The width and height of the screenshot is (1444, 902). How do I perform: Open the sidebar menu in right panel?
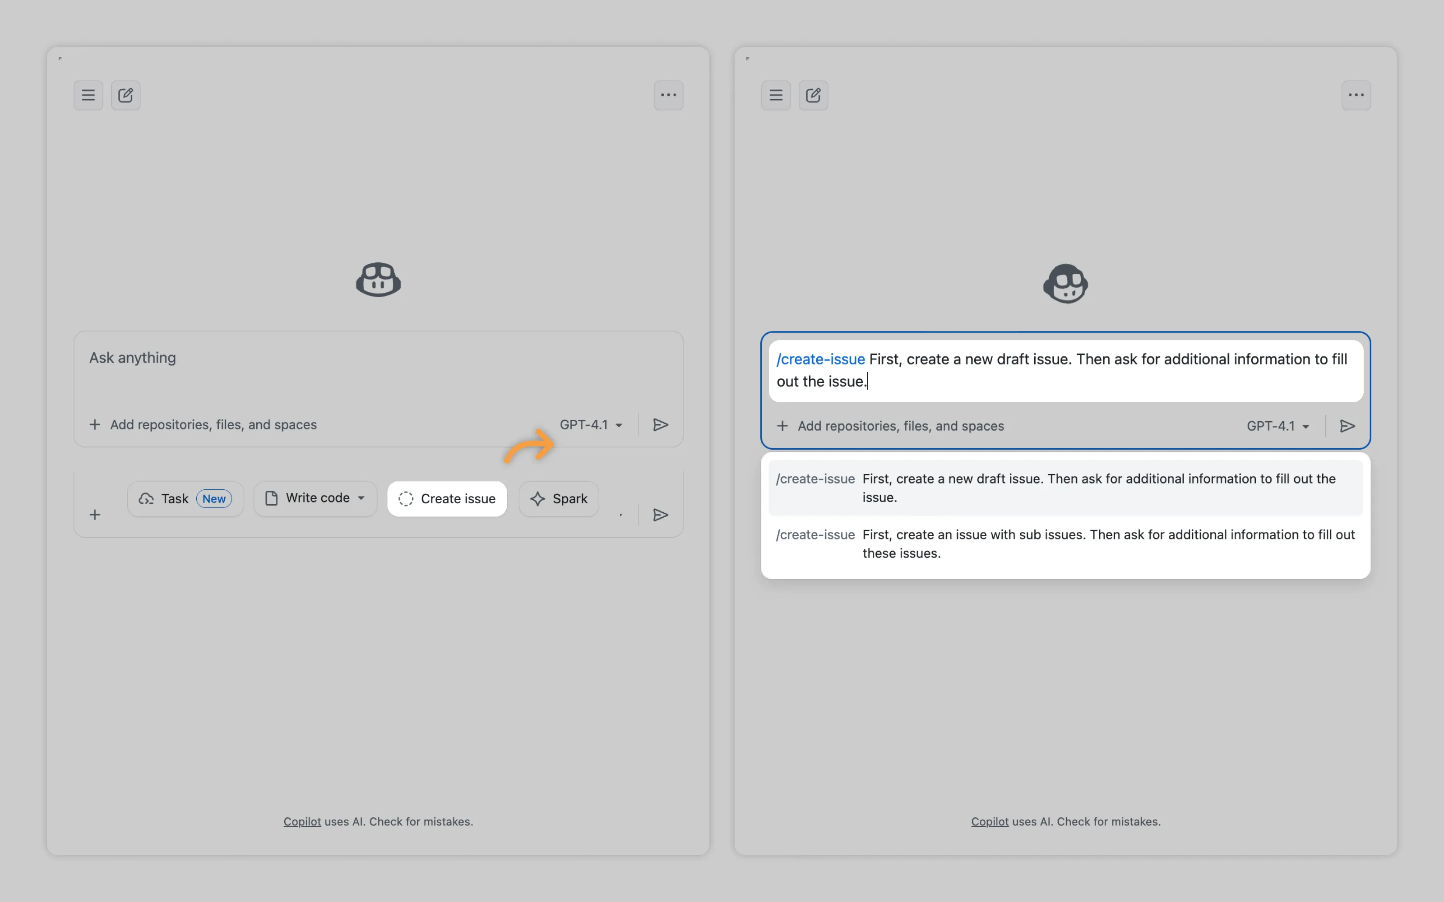(x=775, y=96)
